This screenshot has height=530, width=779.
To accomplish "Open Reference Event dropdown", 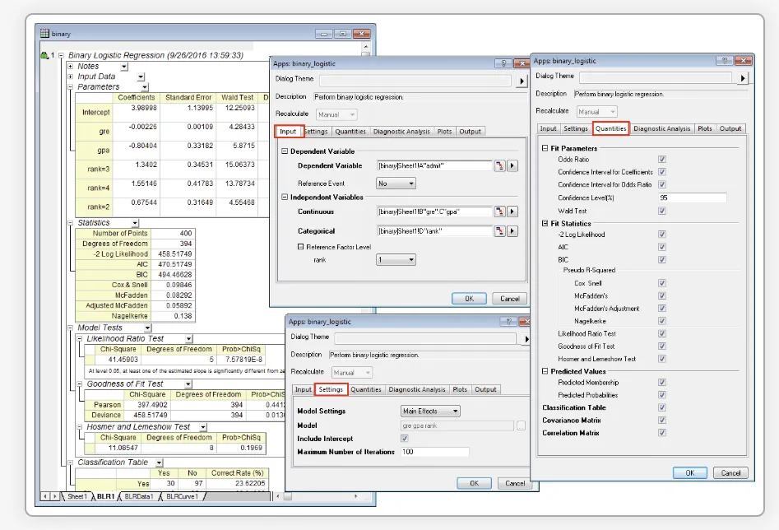I will (x=396, y=184).
